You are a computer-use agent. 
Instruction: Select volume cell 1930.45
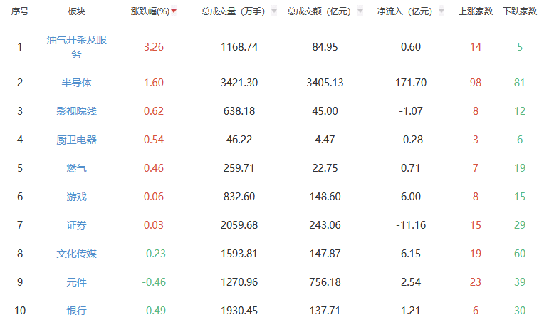coord(239,310)
